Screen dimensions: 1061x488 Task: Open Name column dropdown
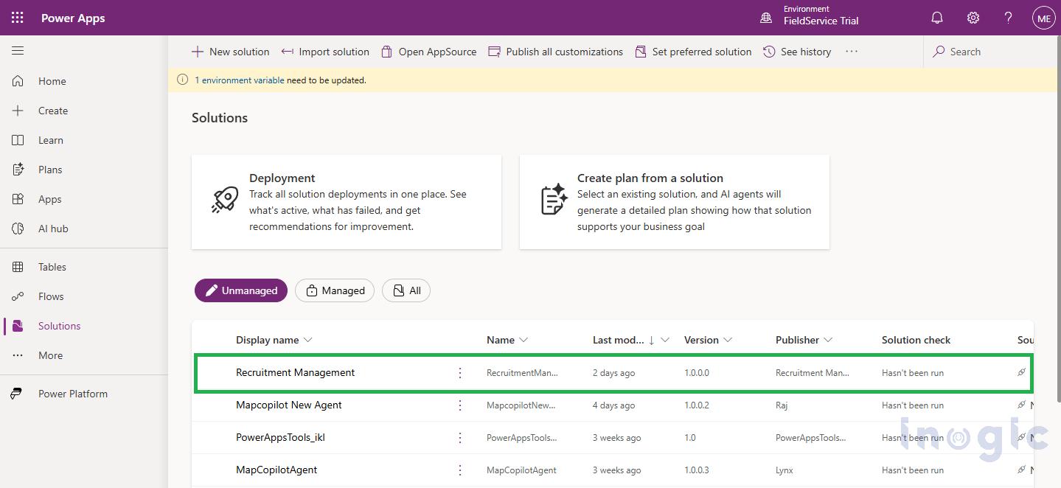(x=523, y=340)
